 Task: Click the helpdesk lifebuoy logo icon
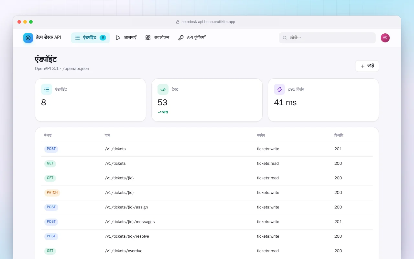click(28, 38)
